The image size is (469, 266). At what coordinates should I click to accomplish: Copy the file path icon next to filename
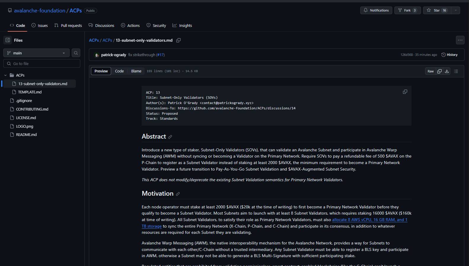tap(178, 40)
